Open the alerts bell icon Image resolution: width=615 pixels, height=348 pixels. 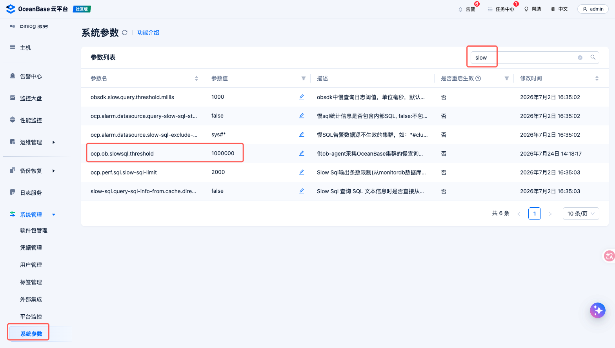[x=460, y=9]
